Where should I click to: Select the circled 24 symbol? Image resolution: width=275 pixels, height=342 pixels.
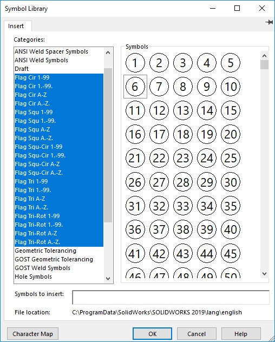pyautogui.click(x=207, y=158)
